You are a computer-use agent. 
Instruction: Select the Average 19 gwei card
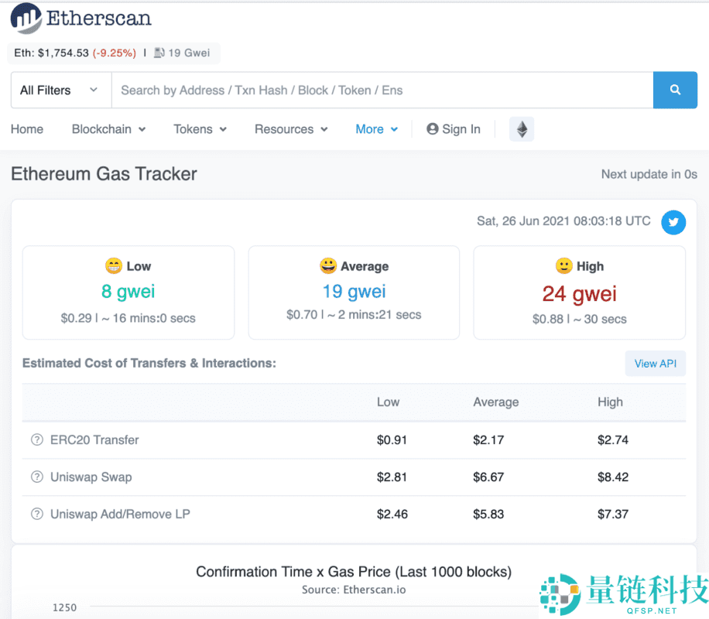click(354, 292)
